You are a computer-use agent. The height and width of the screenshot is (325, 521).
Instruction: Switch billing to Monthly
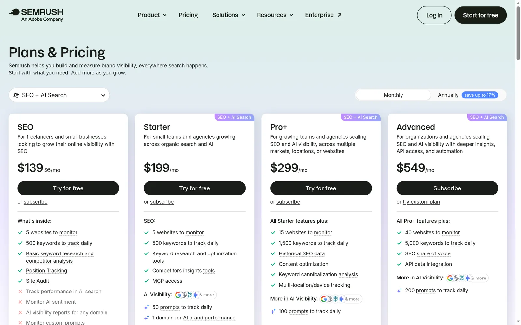click(x=393, y=95)
